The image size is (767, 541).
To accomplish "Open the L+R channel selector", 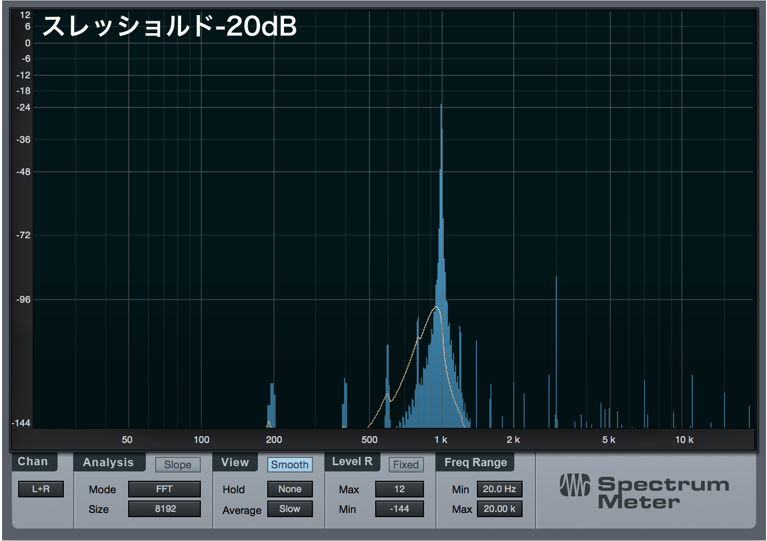I will click(x=41, y=489).
